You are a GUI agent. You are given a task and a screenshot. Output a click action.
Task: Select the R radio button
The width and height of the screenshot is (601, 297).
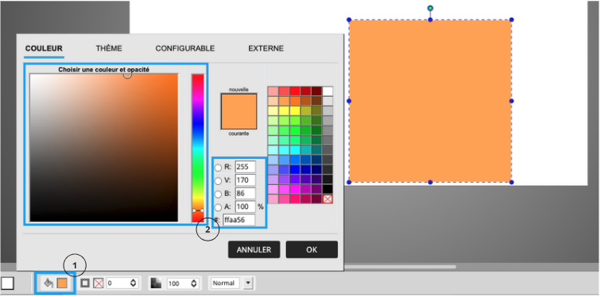click(218, 168)
